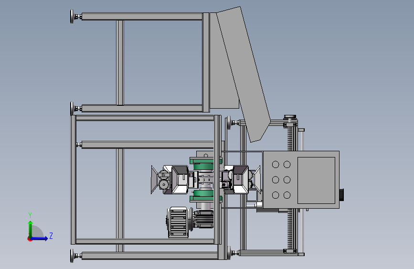Image resolution: width=414 pixels, height=269 pixels.
Task: Select the inclined feed chute of the model
Action: point(243,74)
